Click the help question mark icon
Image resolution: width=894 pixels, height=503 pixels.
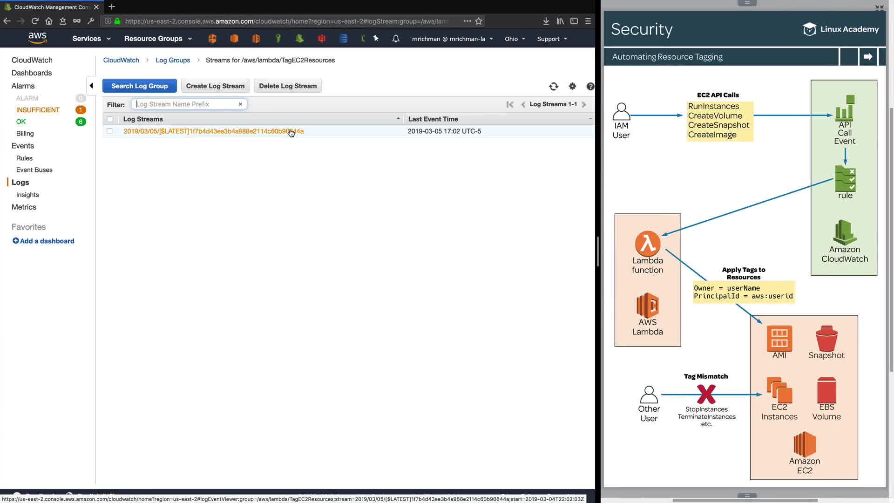590,86
